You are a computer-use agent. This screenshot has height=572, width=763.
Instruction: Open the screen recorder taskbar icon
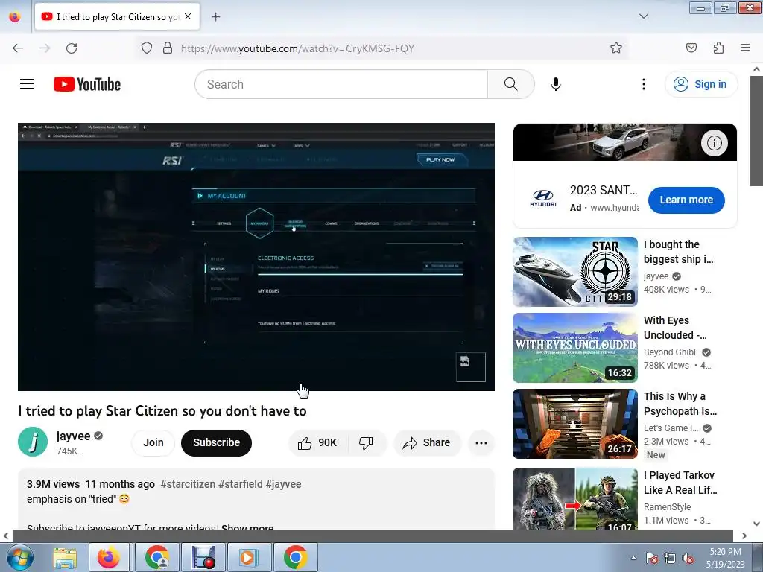pyautogui.click(x=203, y=557)
